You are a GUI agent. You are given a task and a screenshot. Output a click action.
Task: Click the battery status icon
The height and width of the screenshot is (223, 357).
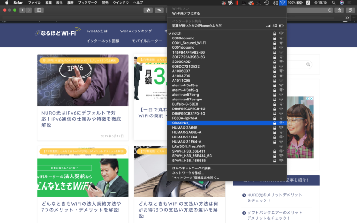[300, 3]
